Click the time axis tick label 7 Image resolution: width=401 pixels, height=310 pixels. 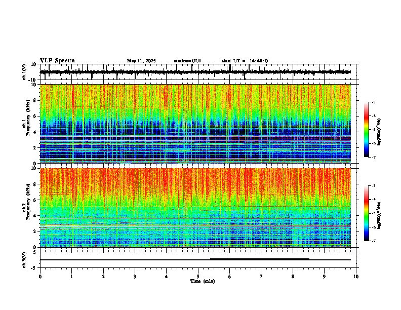pos(261,277)
